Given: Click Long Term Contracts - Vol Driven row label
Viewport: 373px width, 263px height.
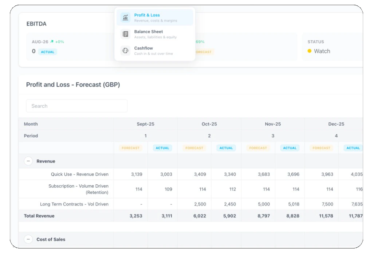Looking at the screenshot, I should point(74,204).
